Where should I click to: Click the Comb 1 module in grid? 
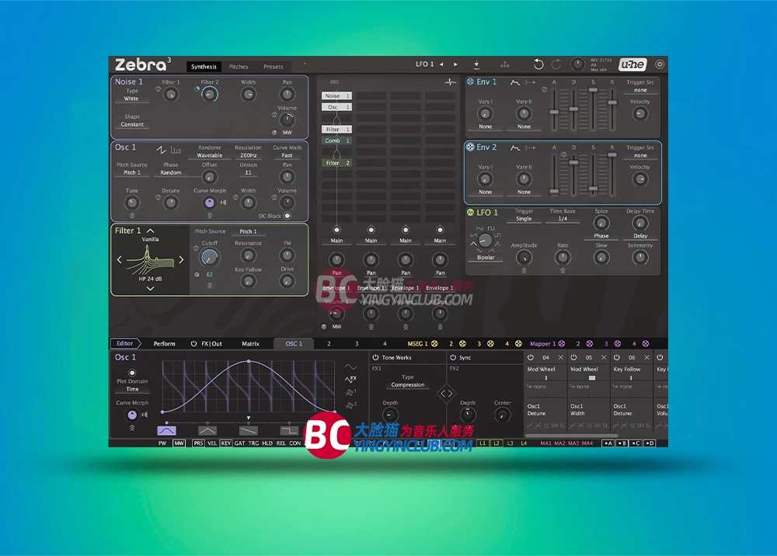pyautogui.click(x=336, y=141)
